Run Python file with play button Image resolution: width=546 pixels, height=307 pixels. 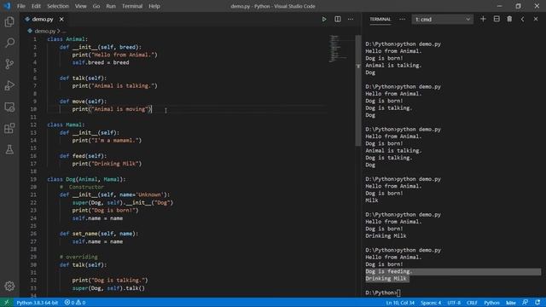point(324,19)
